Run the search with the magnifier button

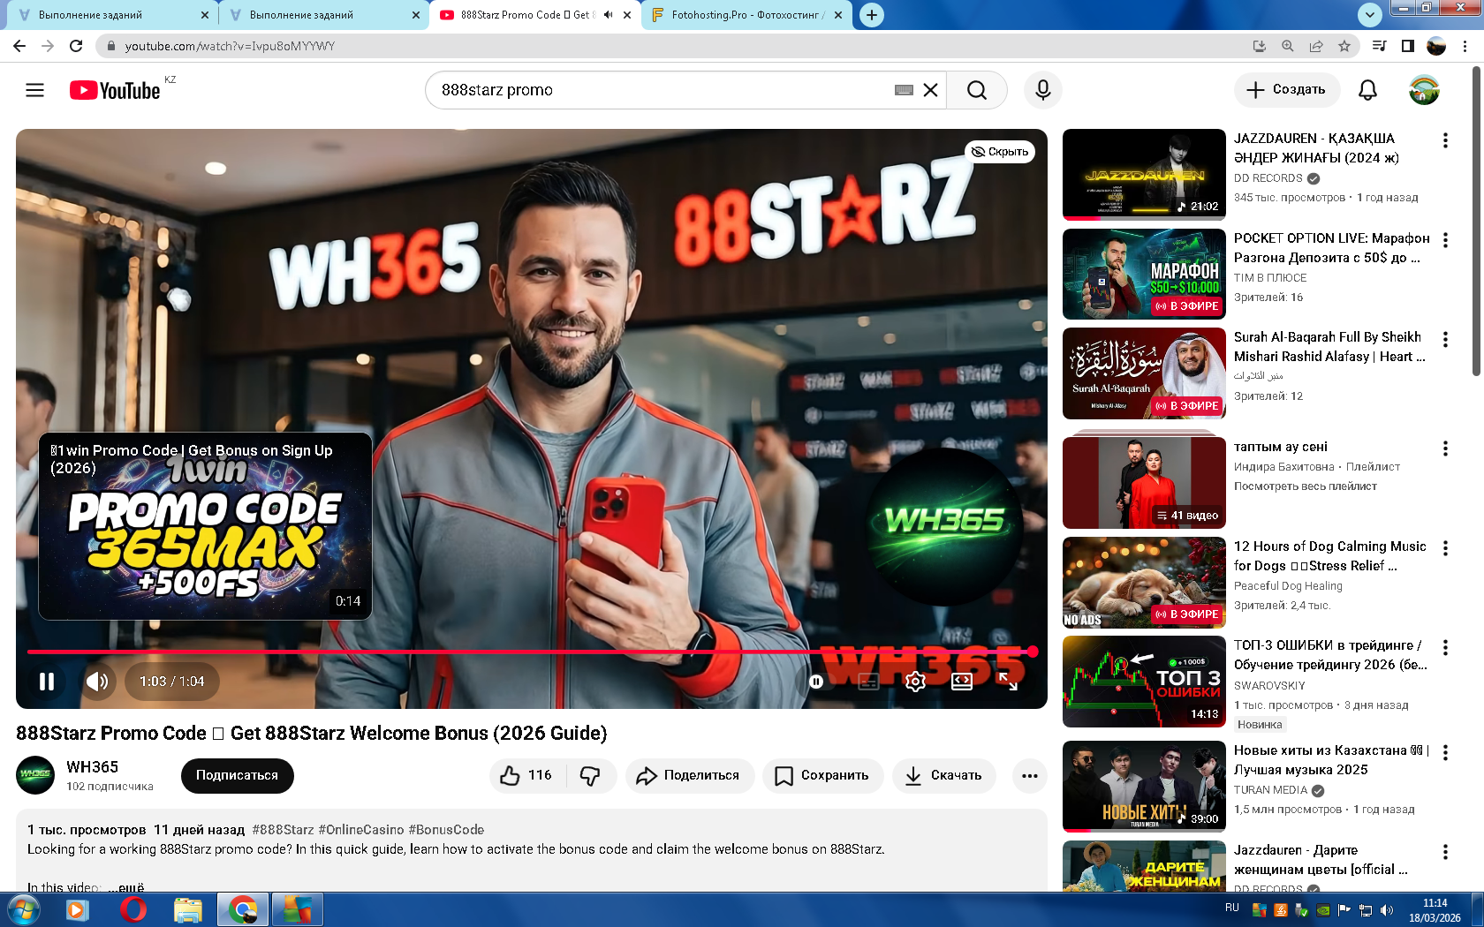click(x=977, y=90)
